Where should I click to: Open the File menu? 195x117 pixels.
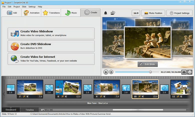[4, 7]
